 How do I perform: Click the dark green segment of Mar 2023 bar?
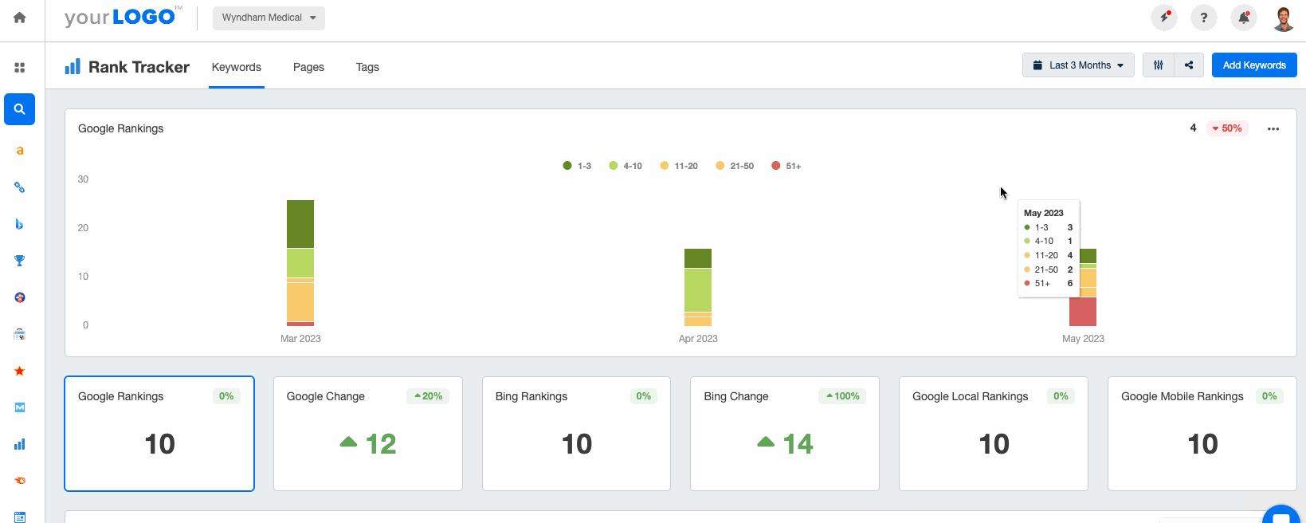(x=300, y=224)
